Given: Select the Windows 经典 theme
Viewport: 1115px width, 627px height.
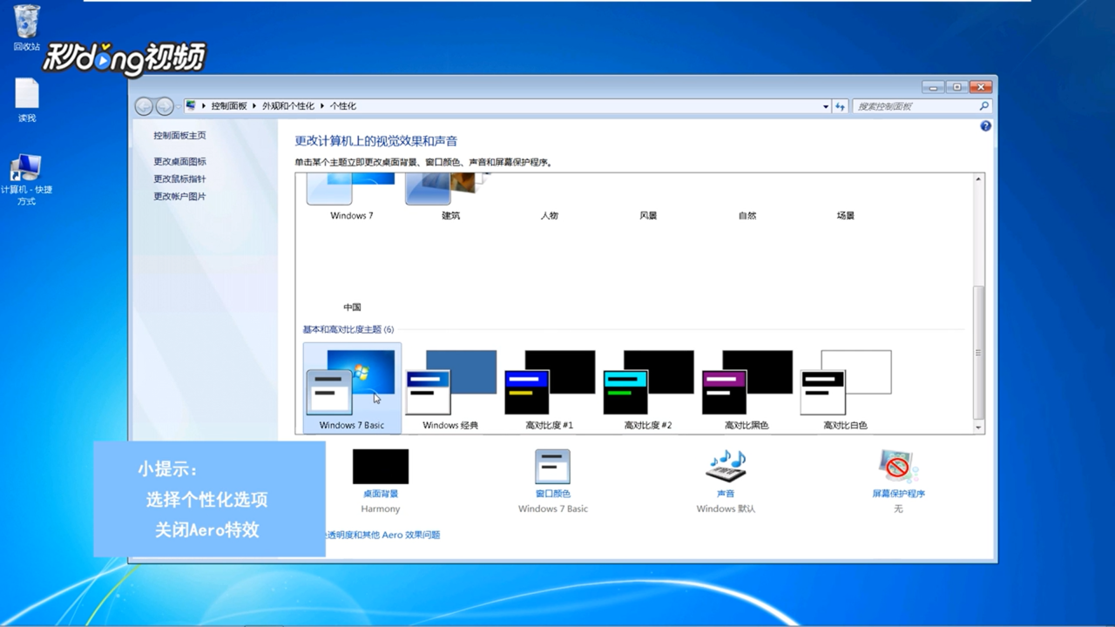Looking at the screenshot, I should pos(450,388).
